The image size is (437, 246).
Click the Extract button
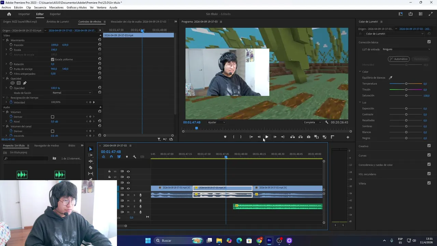[x=300, y=137]
